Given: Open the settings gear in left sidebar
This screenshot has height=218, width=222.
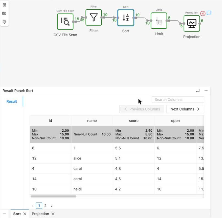Looking at the screenshot, I should (4, 22).
